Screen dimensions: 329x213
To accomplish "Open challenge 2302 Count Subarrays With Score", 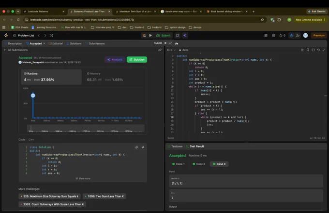I will click(52, 204).
